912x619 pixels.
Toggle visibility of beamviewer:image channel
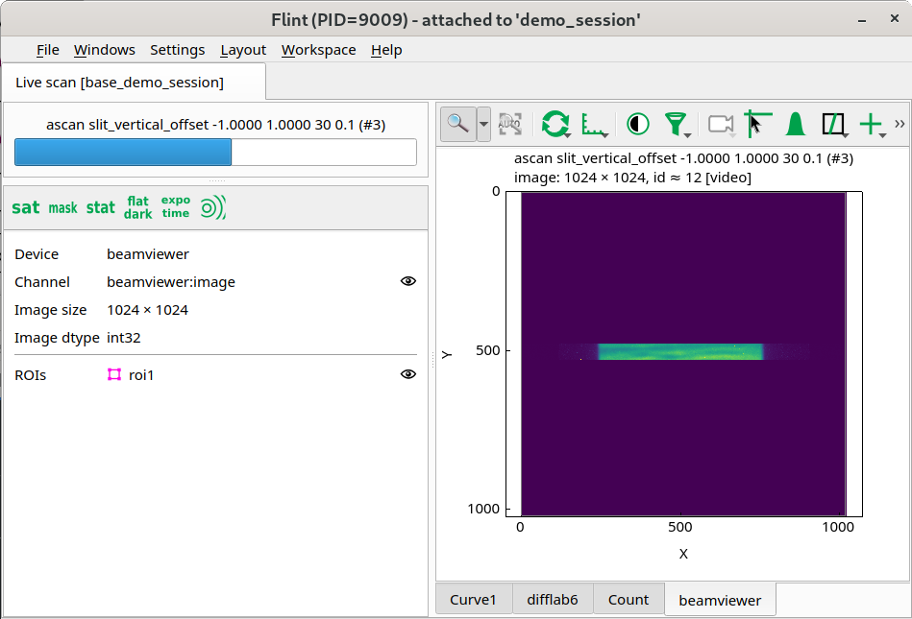click(x=408, y=281)
